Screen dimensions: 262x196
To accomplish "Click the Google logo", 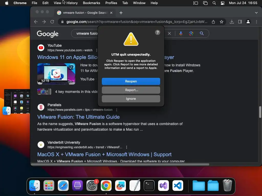I will (48, 34).
